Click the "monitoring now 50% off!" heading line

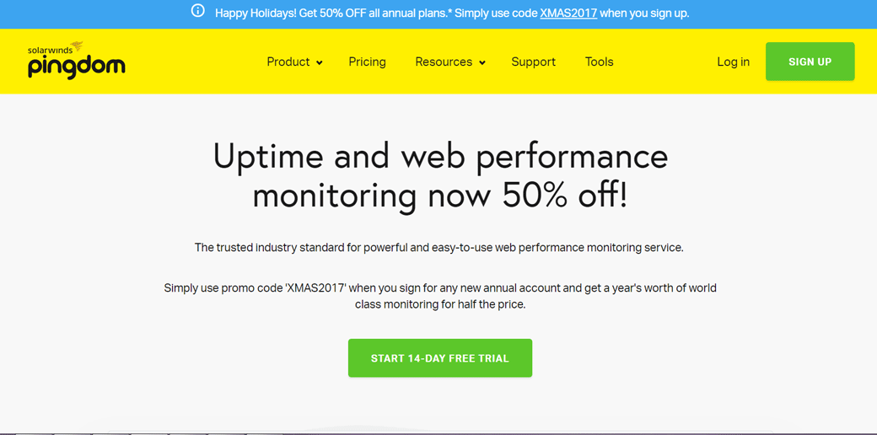click(x=440, y=196)
